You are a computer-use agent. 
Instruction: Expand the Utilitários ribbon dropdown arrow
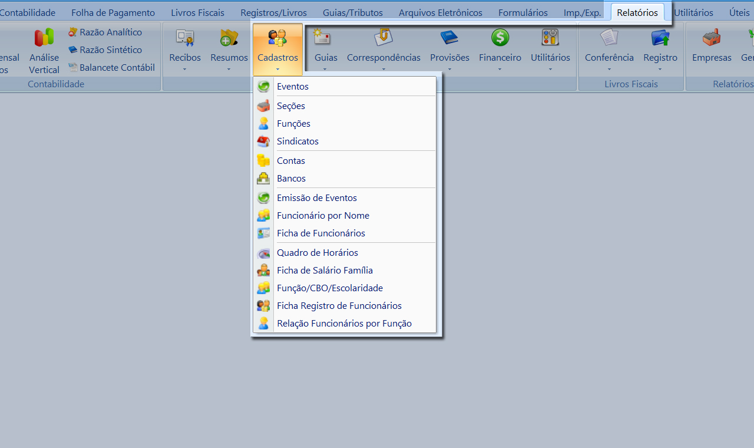point(550,69)
